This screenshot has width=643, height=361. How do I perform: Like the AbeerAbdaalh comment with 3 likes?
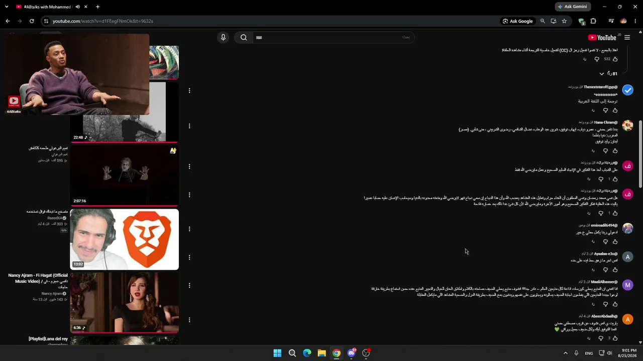click(x=615, y=338)
